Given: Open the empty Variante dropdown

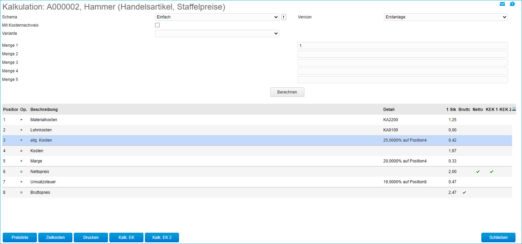Looking at the screenshot, I should click(217, 33).
